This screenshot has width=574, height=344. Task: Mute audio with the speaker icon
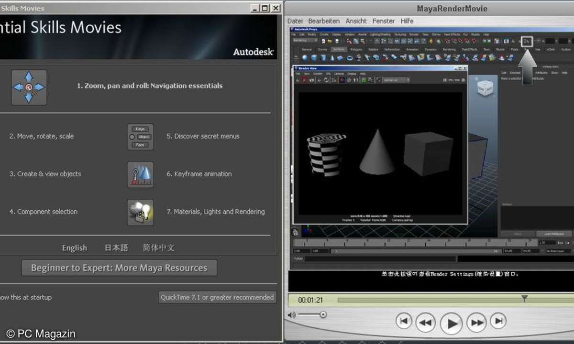tap(292, 315)
